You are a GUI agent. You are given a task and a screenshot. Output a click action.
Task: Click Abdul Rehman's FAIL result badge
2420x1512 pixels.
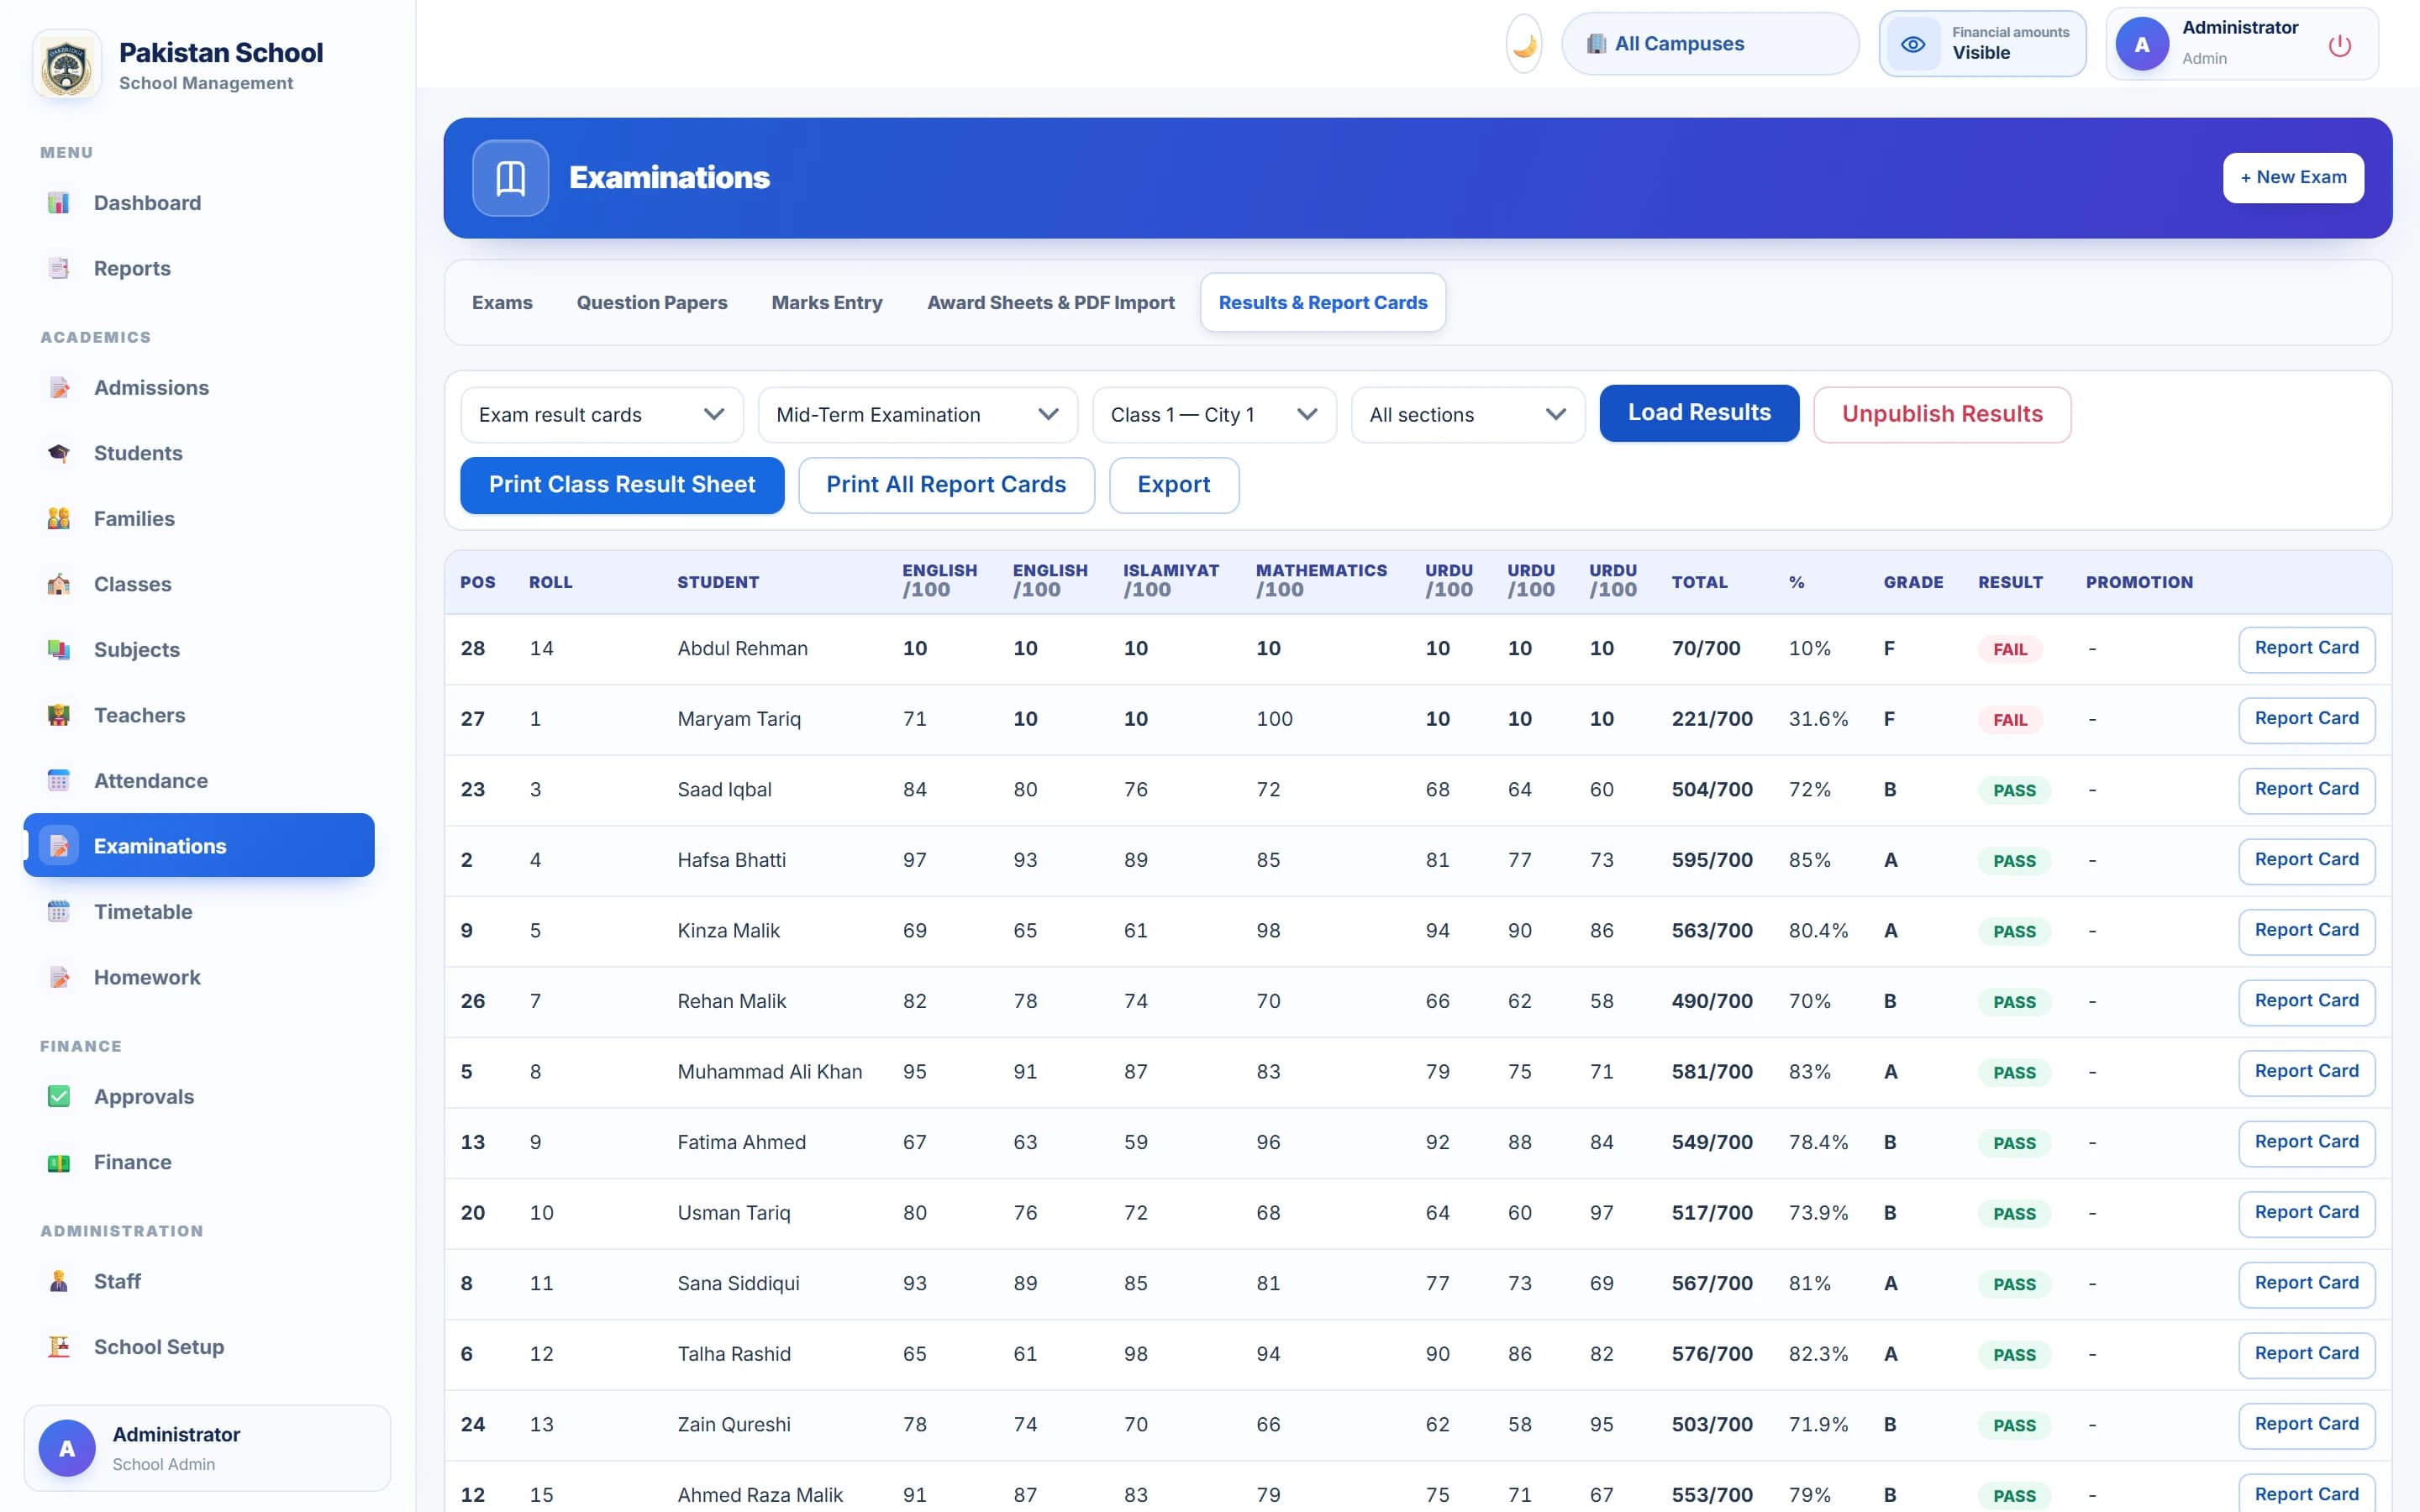point(2010,650)
